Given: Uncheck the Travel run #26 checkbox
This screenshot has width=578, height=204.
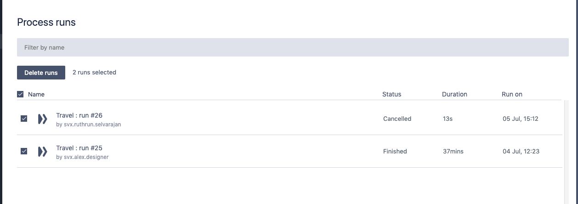Looking at the screenshot, I should point(24,119).
